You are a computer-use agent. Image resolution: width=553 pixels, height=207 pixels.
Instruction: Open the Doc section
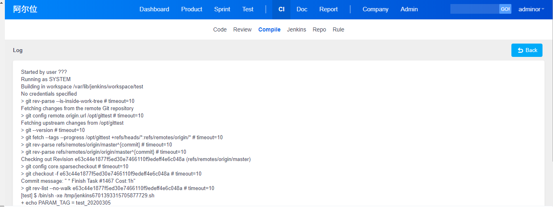pos(302,9)
